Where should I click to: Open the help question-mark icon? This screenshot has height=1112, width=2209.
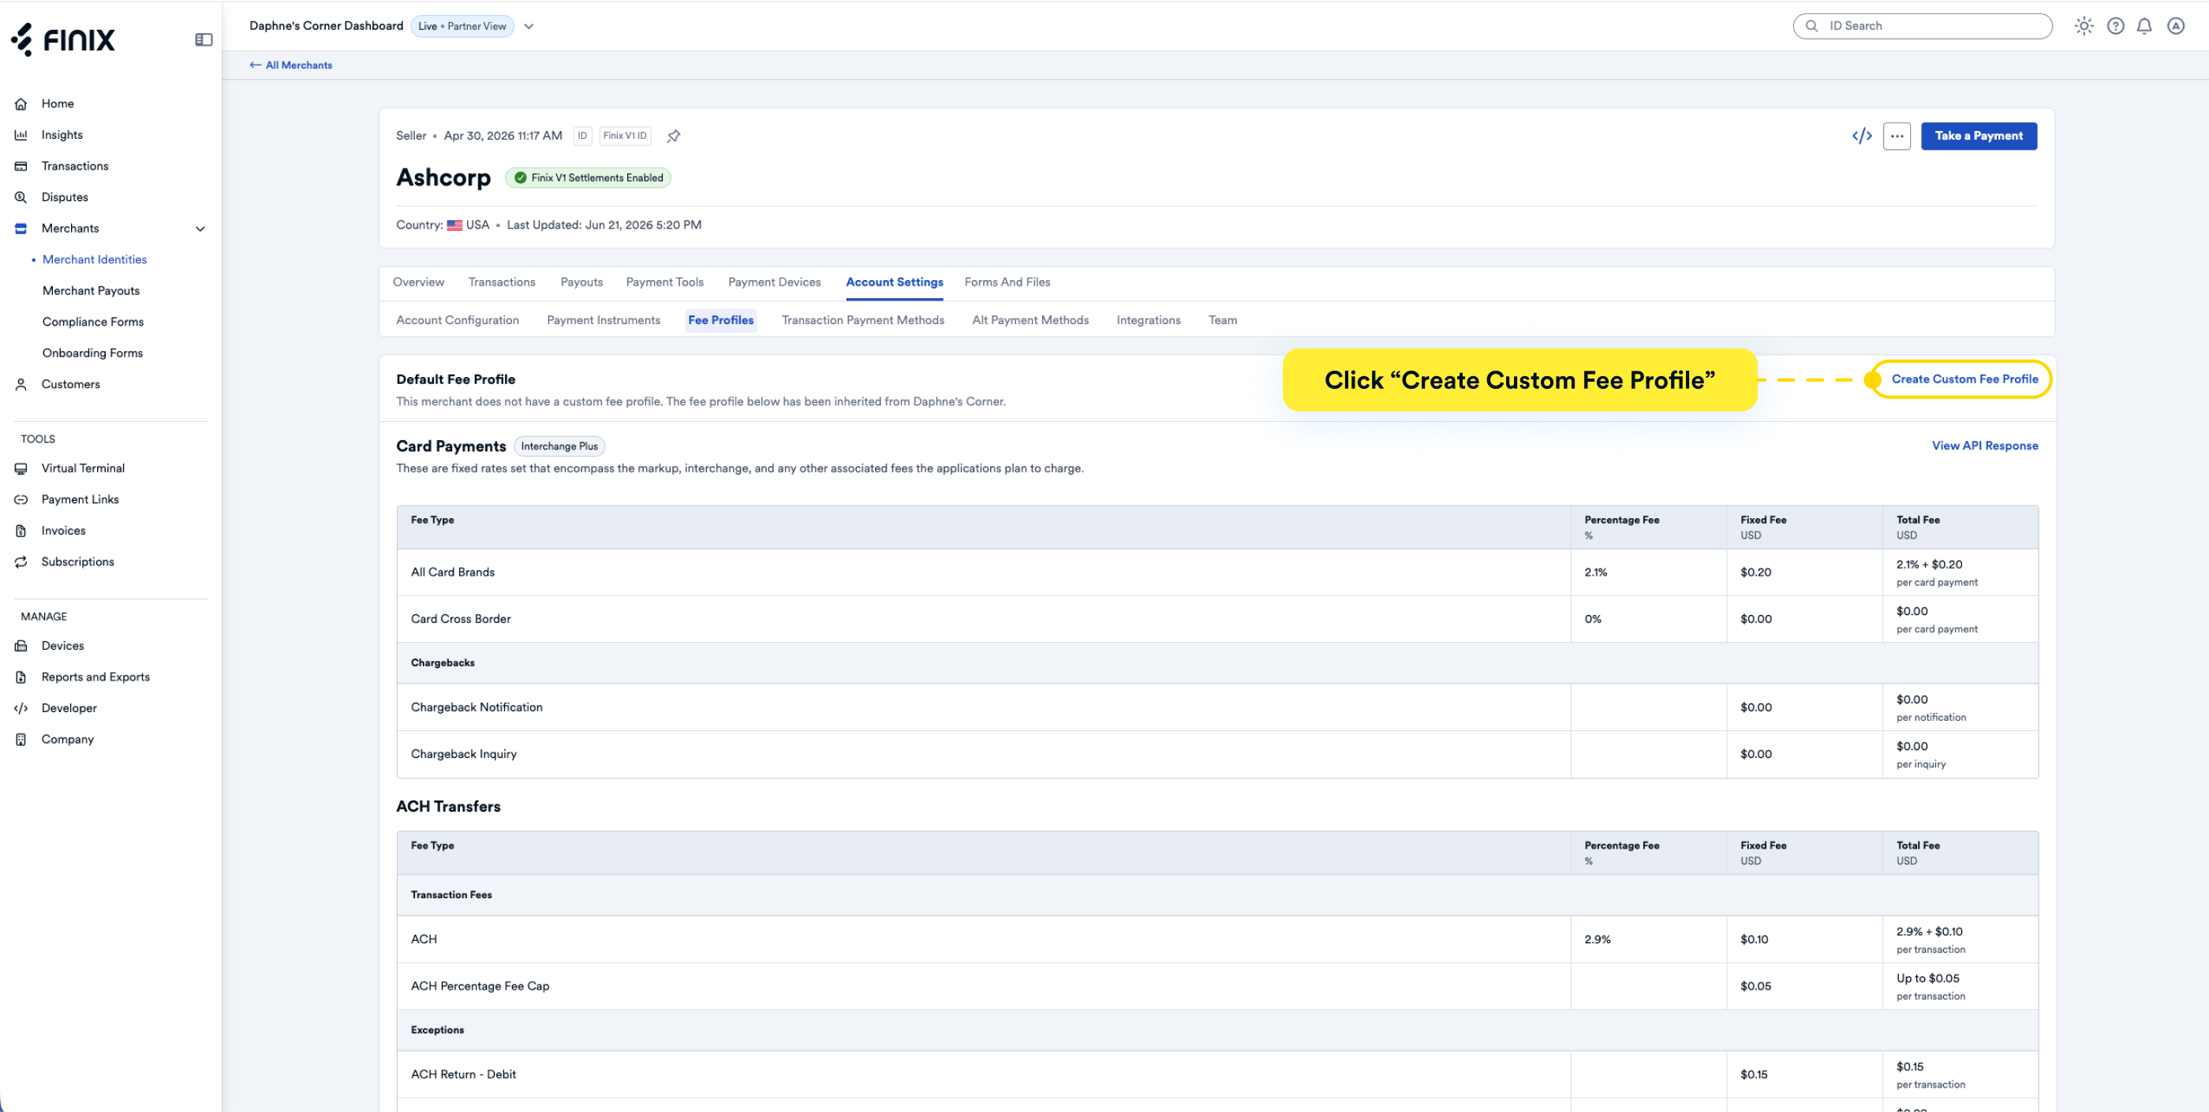click(2116, 26)
